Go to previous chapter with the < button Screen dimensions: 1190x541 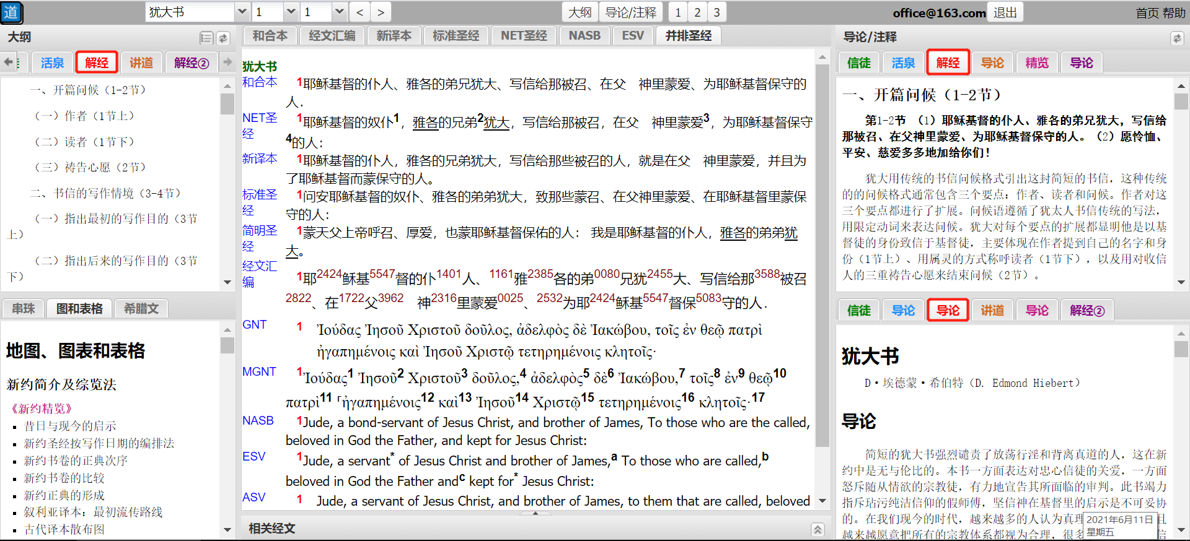(359, 12)
